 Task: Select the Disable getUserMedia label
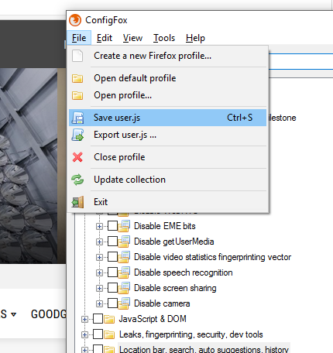[174, 242]
